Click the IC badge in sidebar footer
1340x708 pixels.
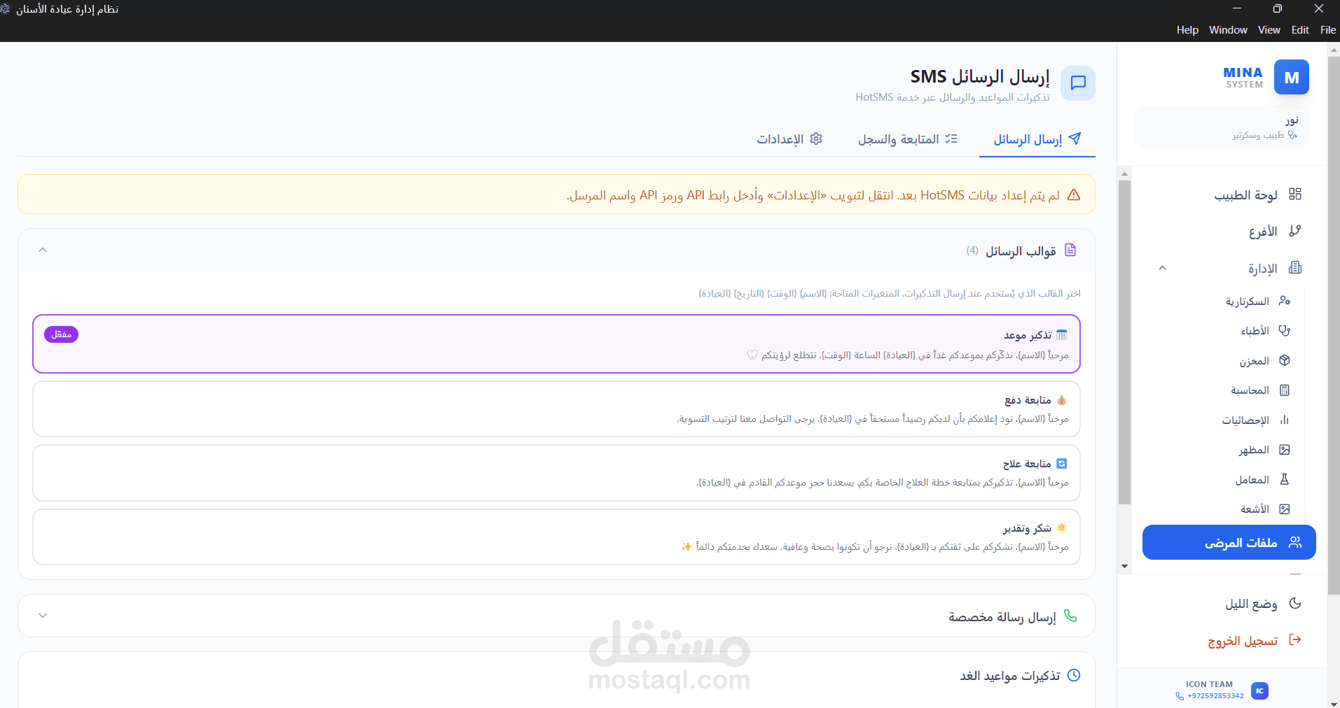click(x=1259, y=691)
